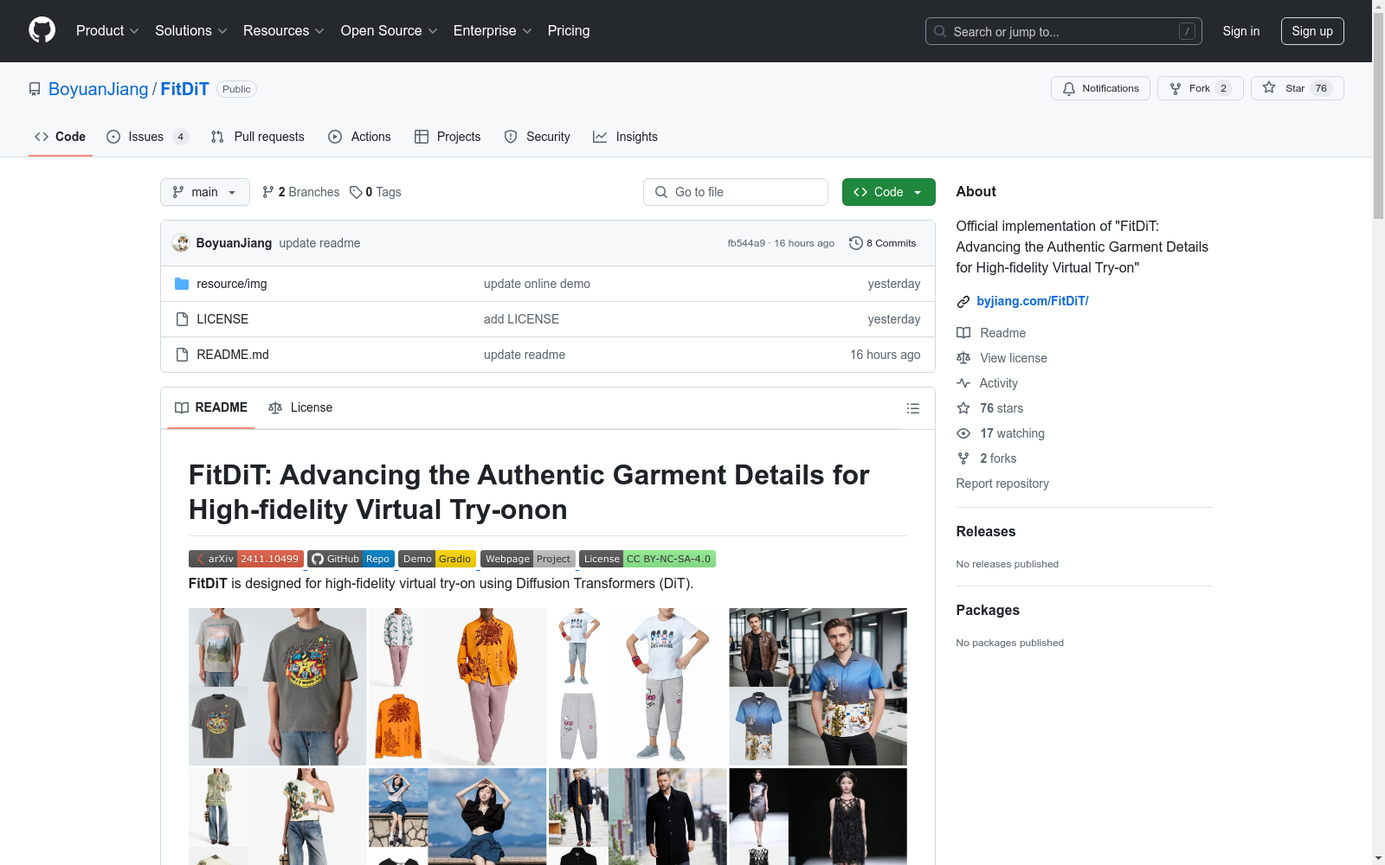The width and height of the screenshot is (1385, 865).
Task: Open the README outline list icon
Action: click(x=912, y=408)
